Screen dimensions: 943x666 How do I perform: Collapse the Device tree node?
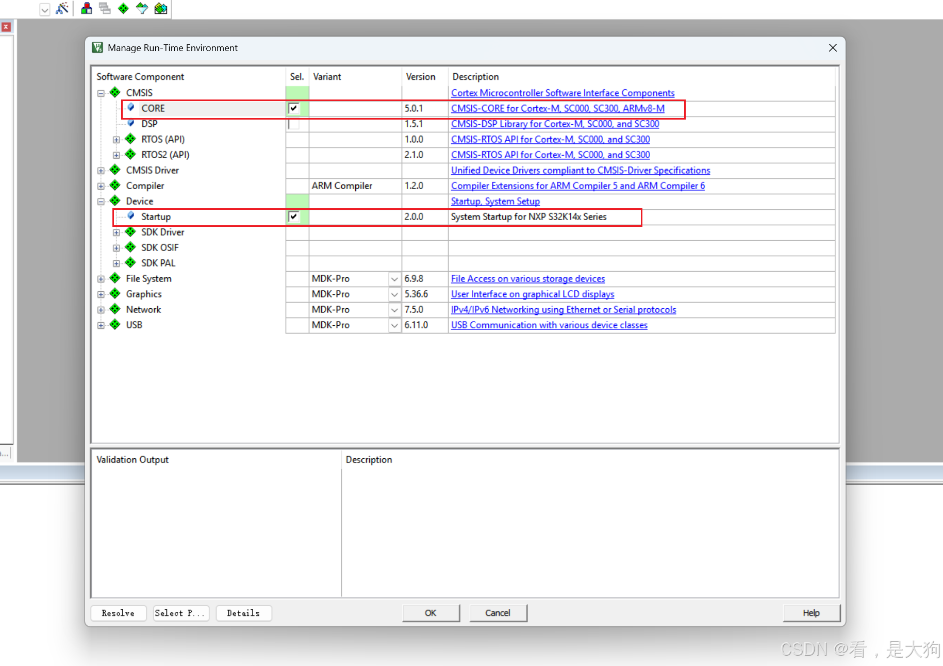pyautogui.click(x=101, y=202)
